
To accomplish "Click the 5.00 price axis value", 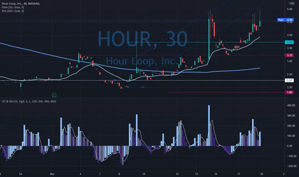I will click(x=289, y=9).
